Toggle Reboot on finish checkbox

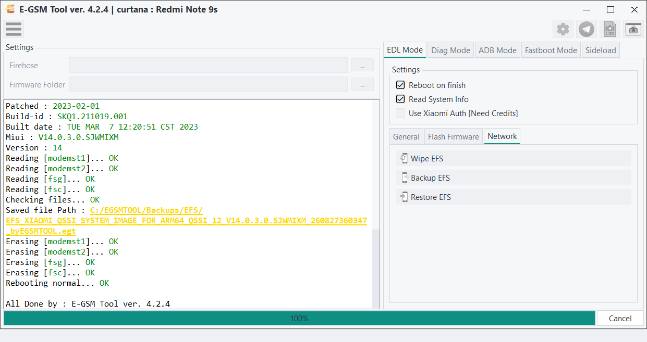coord(400,85)
